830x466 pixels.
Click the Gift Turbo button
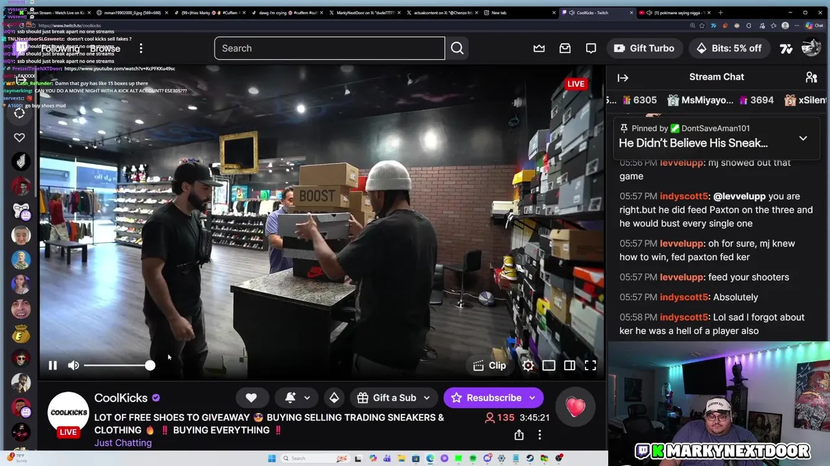[644, 49]
